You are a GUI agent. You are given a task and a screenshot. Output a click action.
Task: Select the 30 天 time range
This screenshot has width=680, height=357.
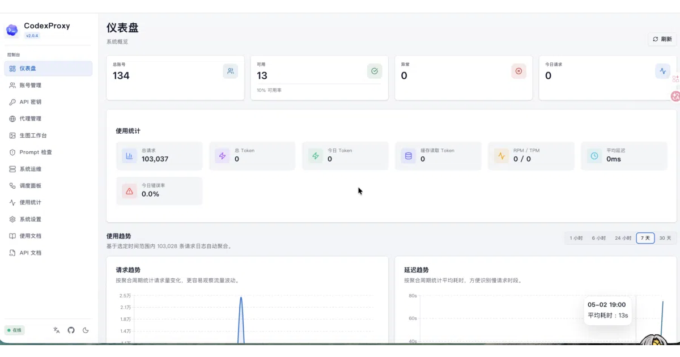click(665, 238)
